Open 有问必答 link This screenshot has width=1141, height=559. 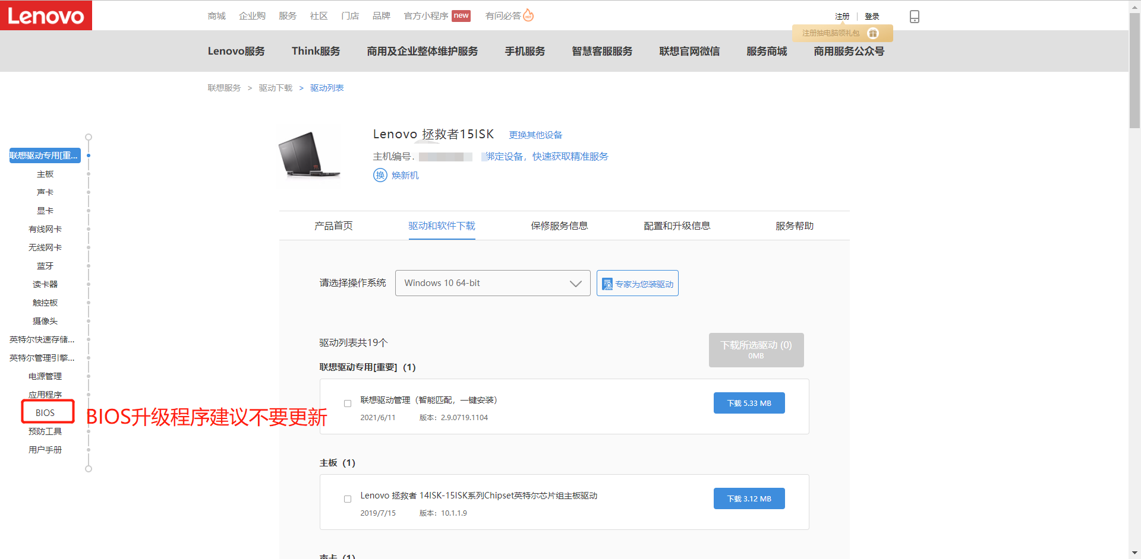pyautogui.click(x=503, y=15)
